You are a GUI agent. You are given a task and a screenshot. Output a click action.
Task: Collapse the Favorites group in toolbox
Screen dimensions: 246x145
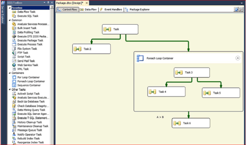click(10, 8)
